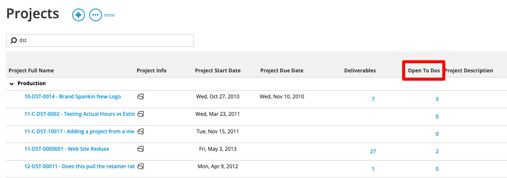The image size is (507, 178).
Task: Sort by Project Start Date column
Action: click(x=218, y=71)
